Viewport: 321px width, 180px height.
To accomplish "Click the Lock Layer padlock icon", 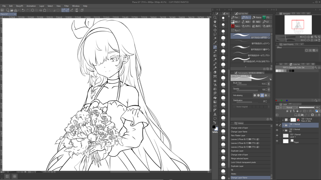I will point(298,111).
